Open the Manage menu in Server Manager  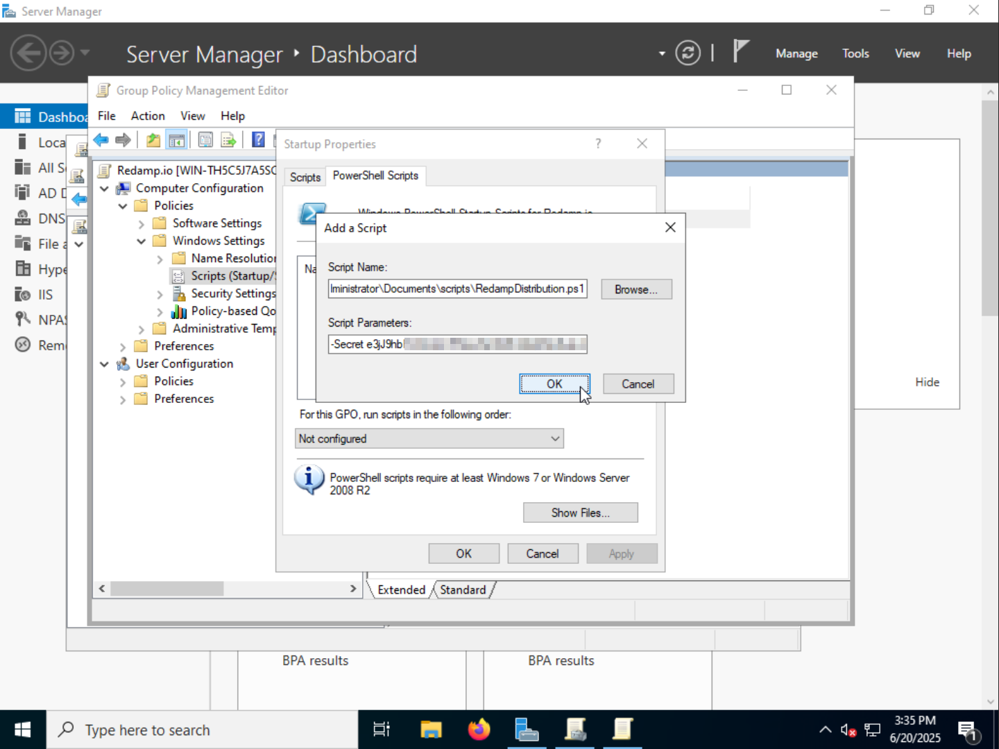pos(796,53)
